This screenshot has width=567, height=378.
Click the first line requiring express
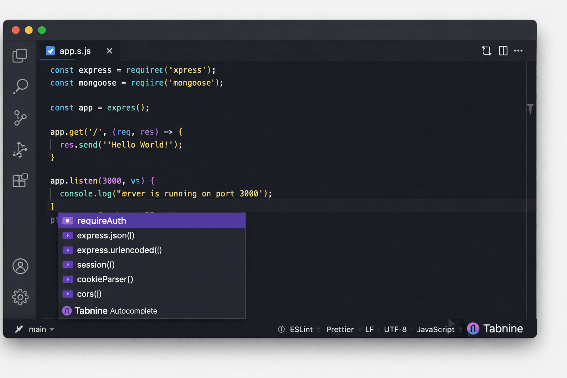point(133,70)
